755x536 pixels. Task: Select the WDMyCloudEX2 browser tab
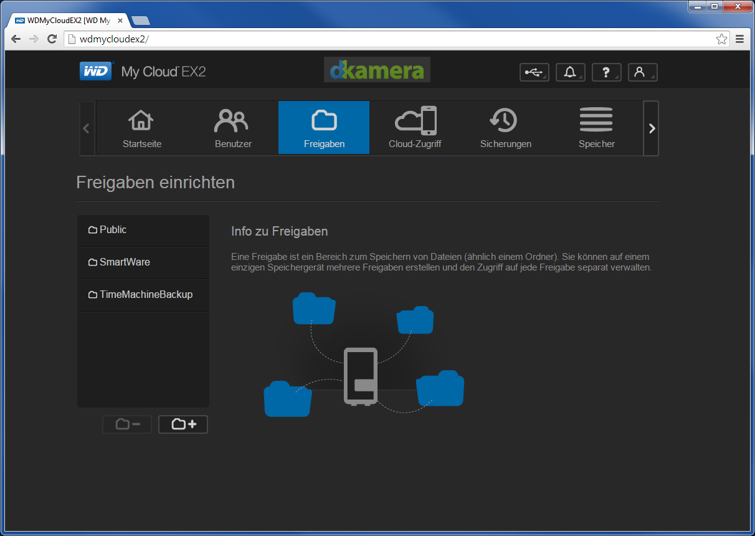click(67, 20)
